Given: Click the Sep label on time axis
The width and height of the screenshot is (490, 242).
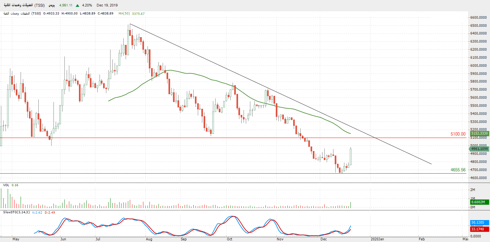Looking at the screenshot, I should [184, 239].
